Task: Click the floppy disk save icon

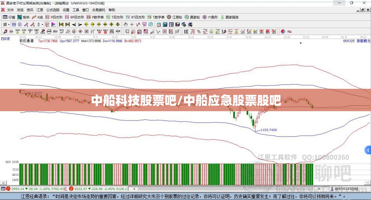Action: [178, 25]
